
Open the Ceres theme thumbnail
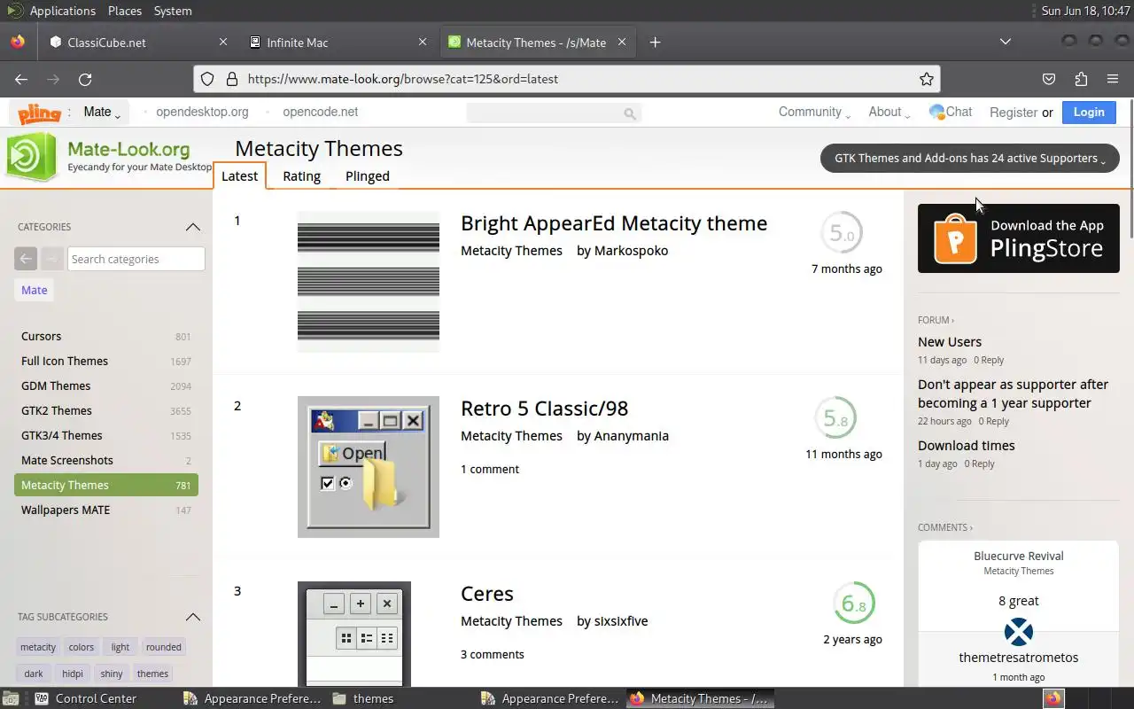(x=354, y=634)
